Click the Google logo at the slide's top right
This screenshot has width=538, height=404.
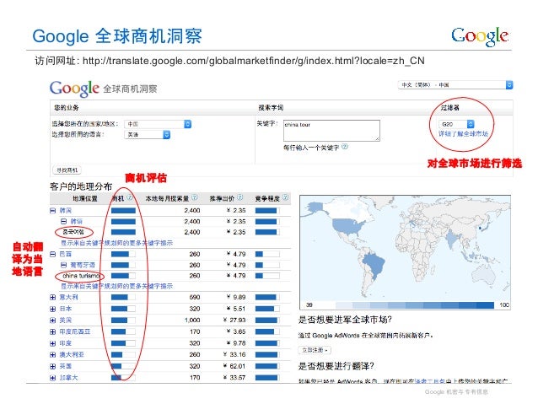coord(480,36)
